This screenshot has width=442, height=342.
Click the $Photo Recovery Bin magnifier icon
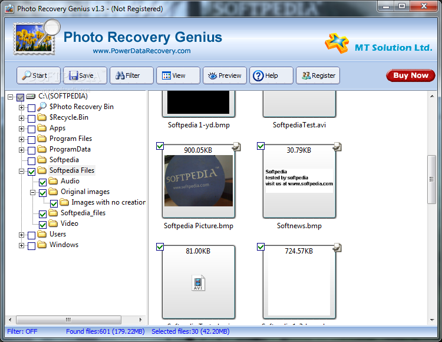[42, 107]
